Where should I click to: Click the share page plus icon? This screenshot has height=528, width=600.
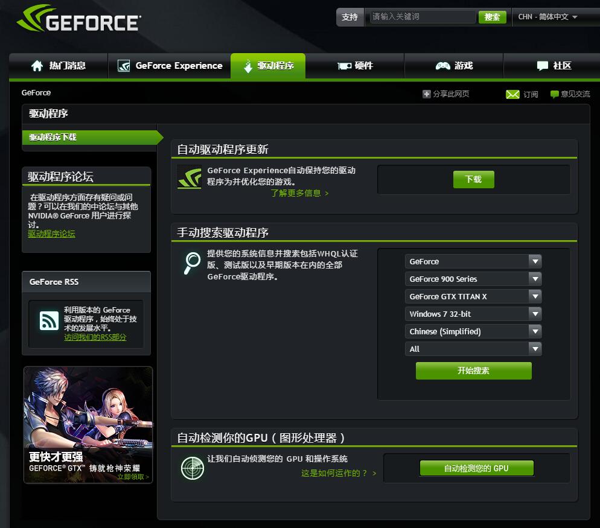point(426,94)
